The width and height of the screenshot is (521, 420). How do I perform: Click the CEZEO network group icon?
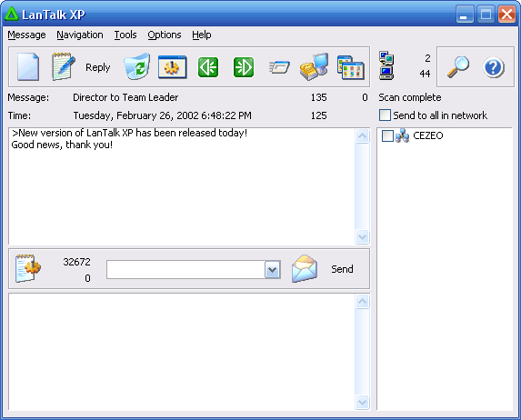(402, 135)
